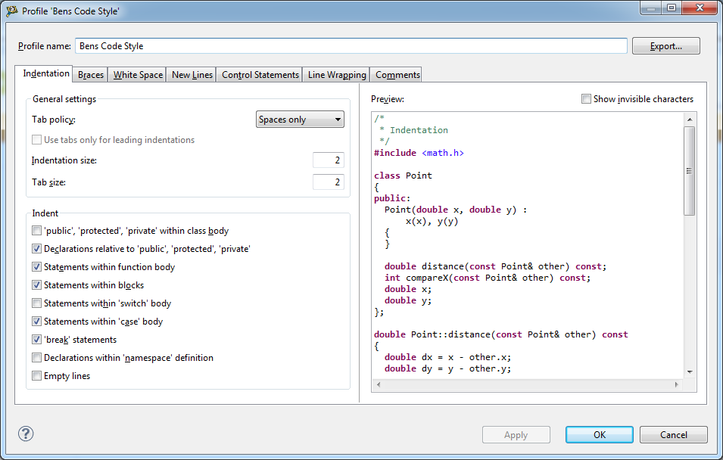Uncheck Declarations relative to 'public', 'protected', 'private'
Image resolution: width=723 pixels, height=460 pixels.
[37, 249]
